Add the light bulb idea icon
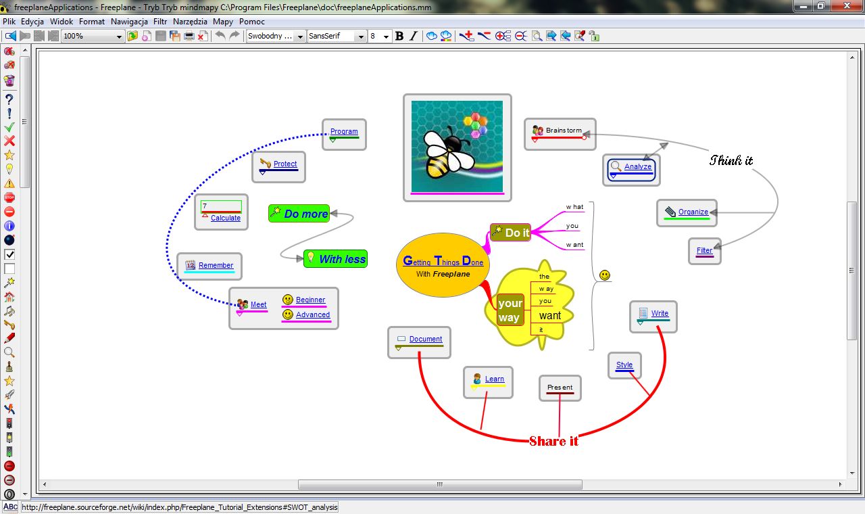This screenshot has width=865, height=514. coord(9,170)
